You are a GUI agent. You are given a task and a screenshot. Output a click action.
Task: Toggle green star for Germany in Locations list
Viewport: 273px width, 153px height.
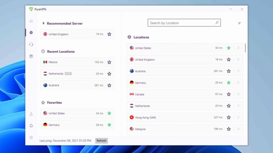tap(228, 83)
